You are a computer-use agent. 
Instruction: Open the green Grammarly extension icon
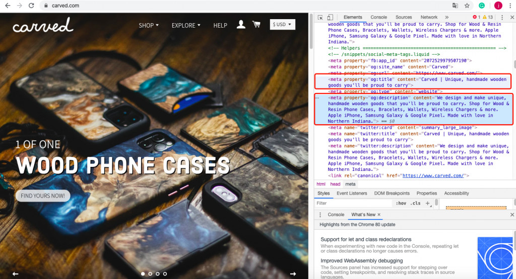[482, 6]
